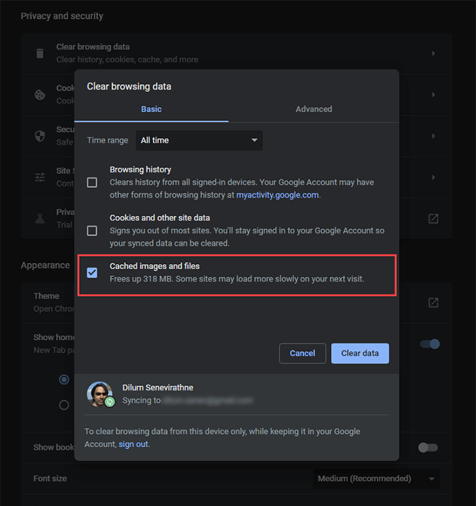Viewport: 476px width, 506px height.
Task: Uncheck Cached images and files checkbox
Action: click(92, 273)
